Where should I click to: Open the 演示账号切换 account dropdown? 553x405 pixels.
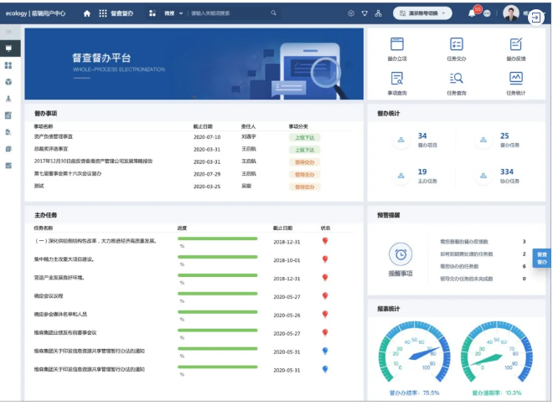click(x=421, y=13)
